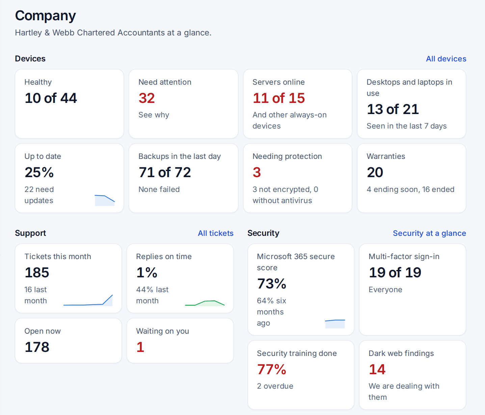Click 'None failed' backups text

point(159,190)
